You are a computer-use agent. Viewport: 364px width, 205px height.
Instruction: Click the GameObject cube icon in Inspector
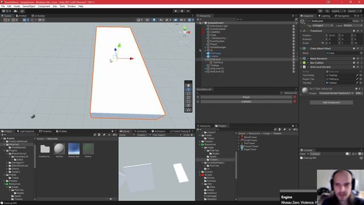[x=303, y=22]
